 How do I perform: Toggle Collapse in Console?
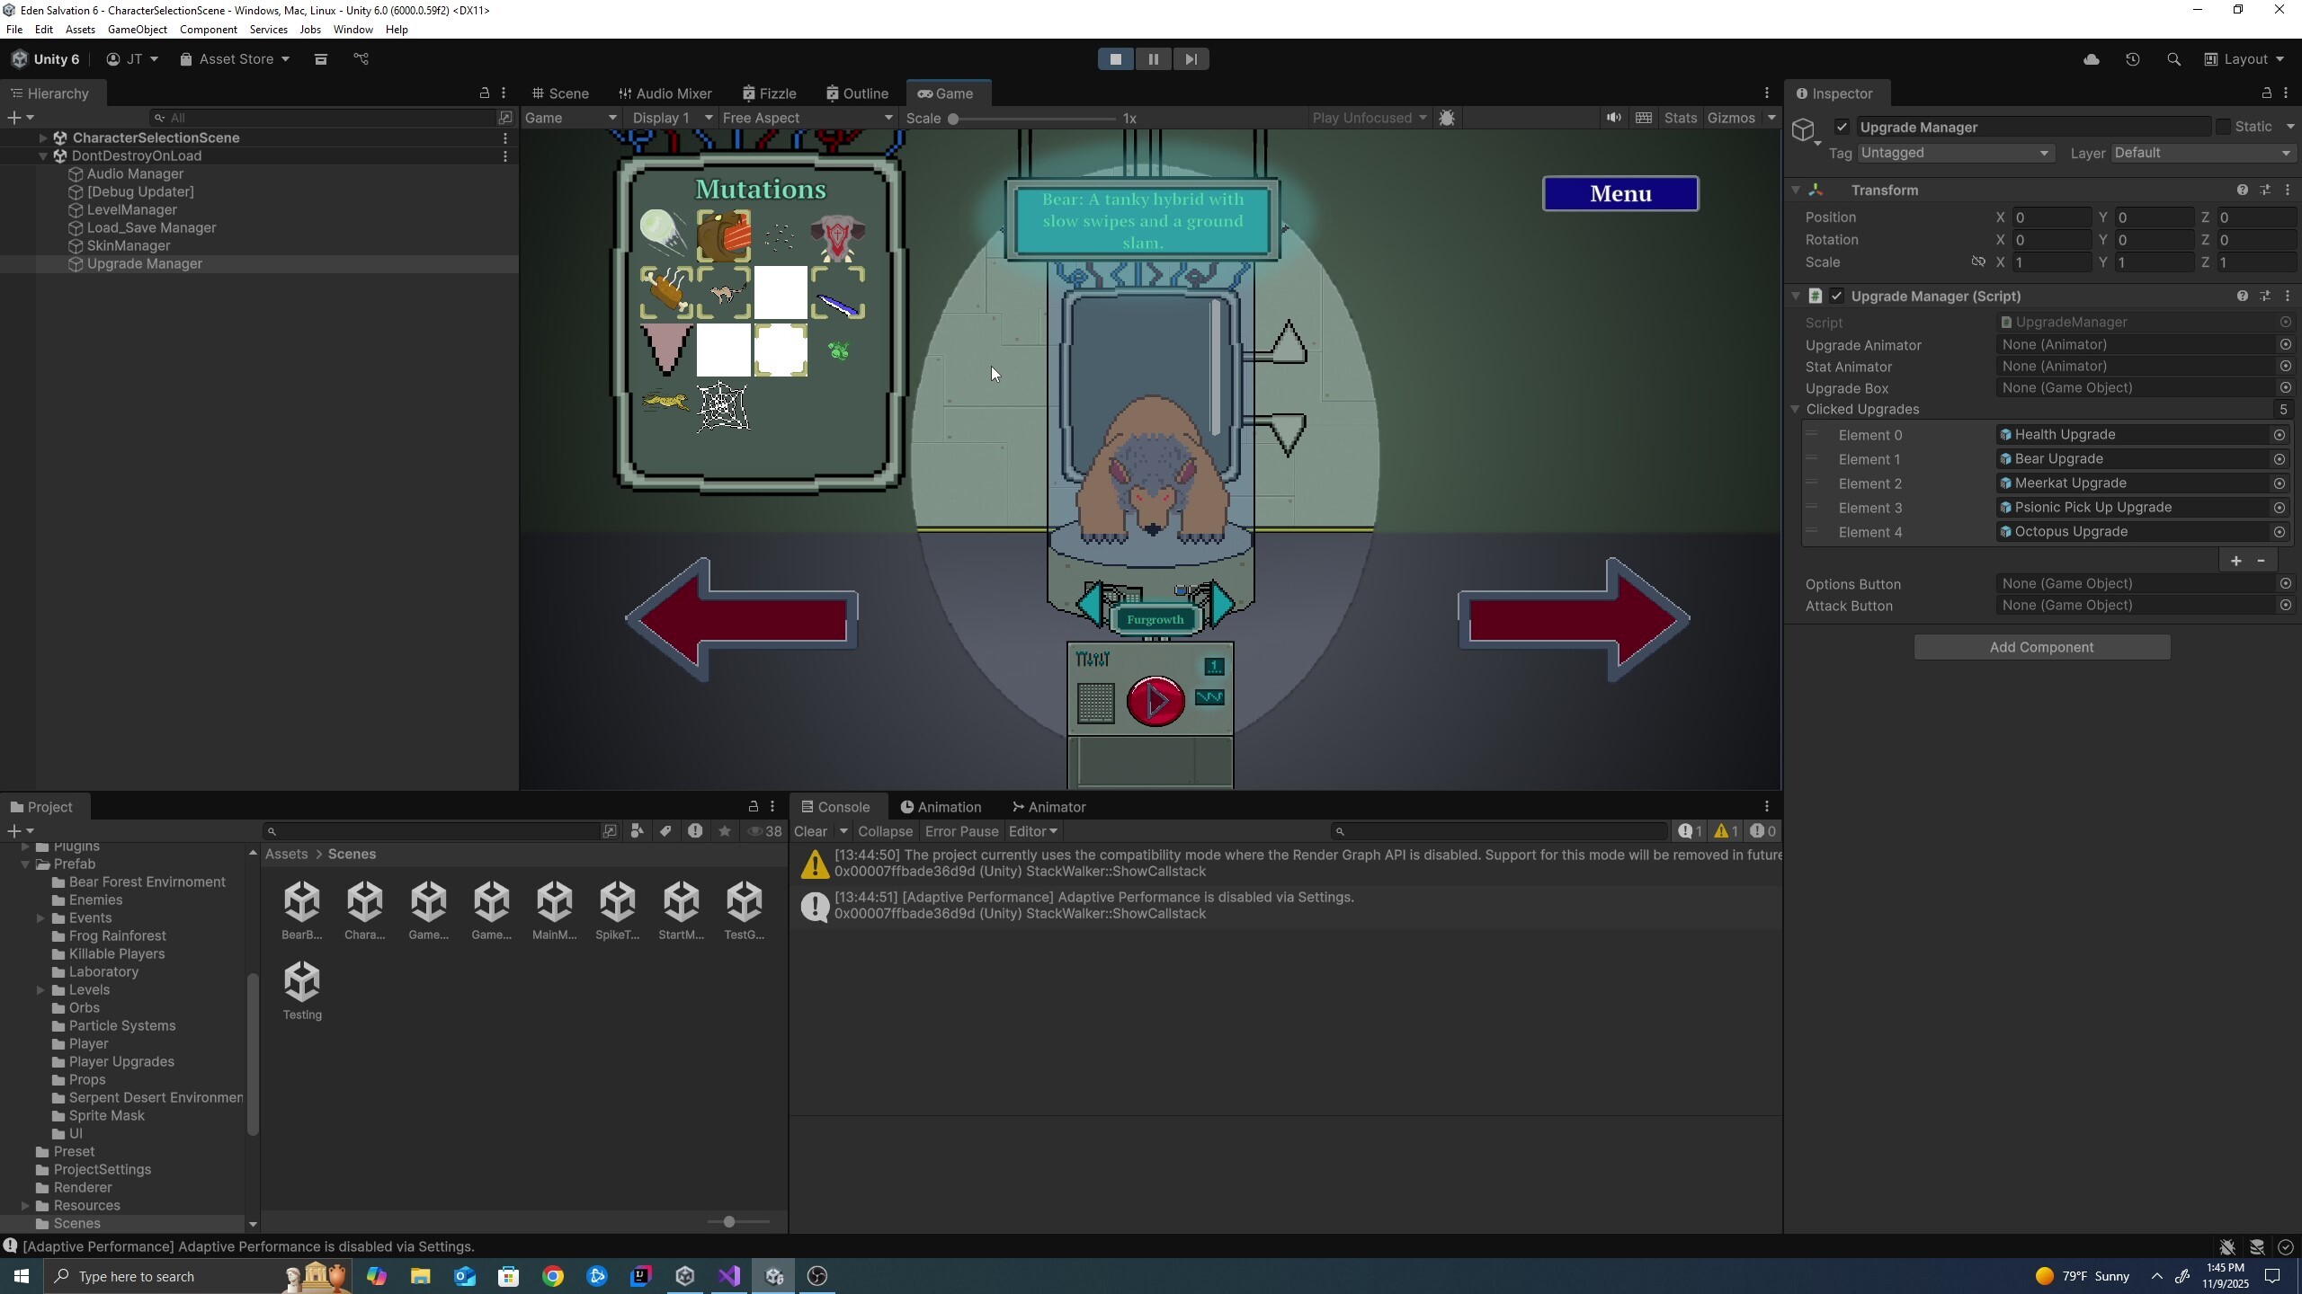(x=885, y=831)
